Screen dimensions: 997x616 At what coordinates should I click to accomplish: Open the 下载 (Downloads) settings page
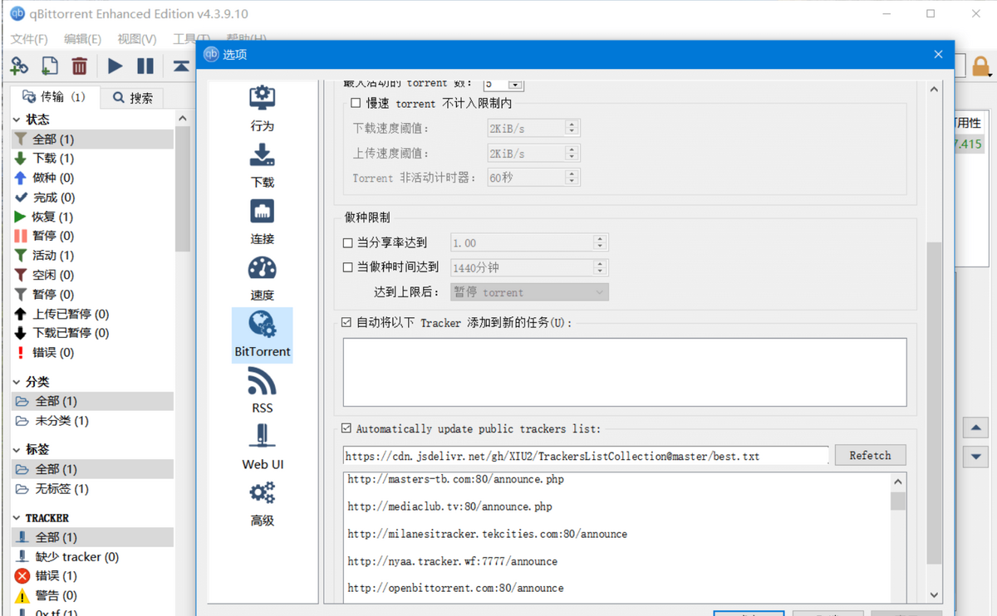pyautogui.click(x=262, y=164)
